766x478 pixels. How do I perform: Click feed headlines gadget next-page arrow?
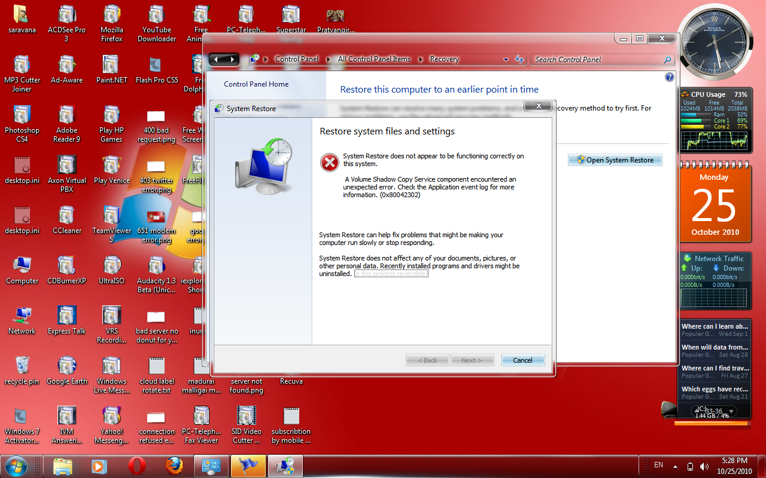pyautogui.click(x=731, y=411)
